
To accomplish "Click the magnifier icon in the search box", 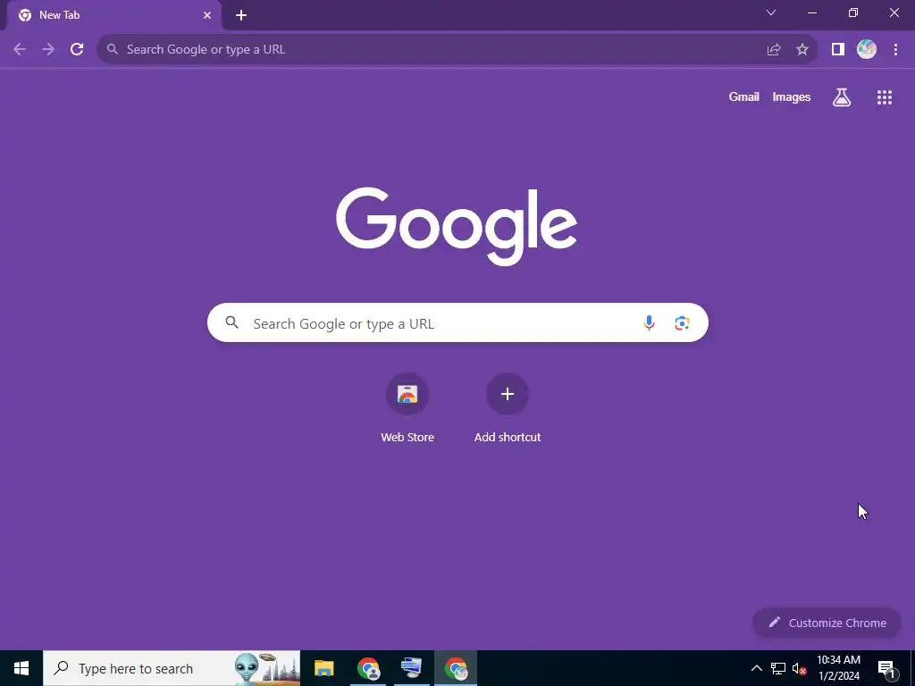I will coord(232,322).
